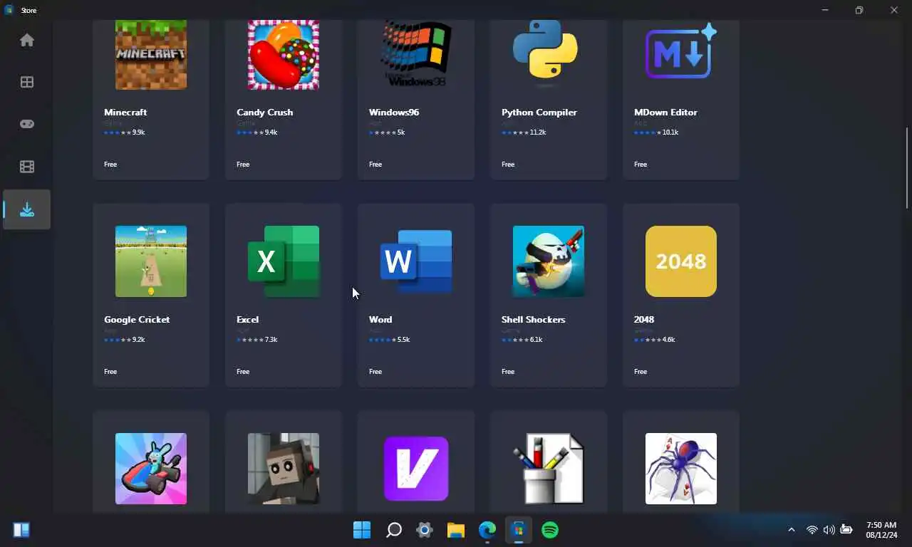This screenshot has width=912, height=547.
Task: Click the Minecraft title text
Action: tap(125, 113)
